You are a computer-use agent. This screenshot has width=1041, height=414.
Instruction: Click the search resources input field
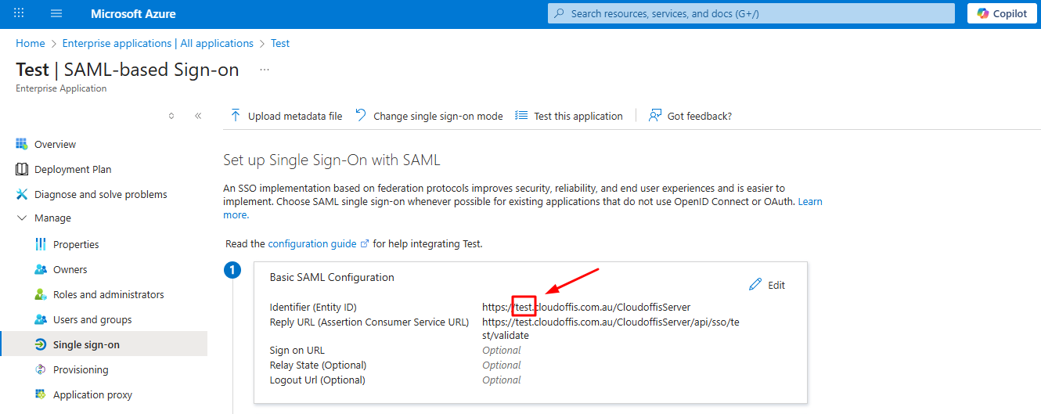pos(751,14)
